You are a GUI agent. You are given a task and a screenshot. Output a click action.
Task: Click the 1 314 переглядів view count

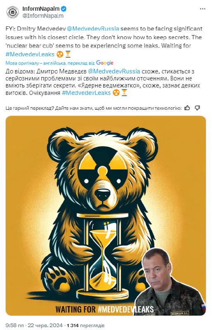pos(85,325)
